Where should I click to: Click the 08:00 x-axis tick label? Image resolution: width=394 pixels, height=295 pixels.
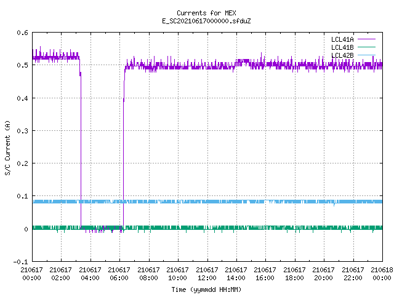click(148, 278)
